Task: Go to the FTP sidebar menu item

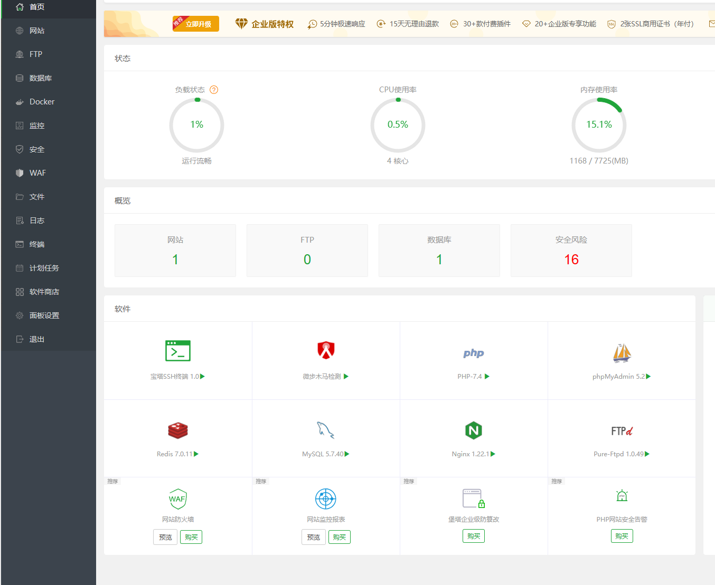Action: 49,54
